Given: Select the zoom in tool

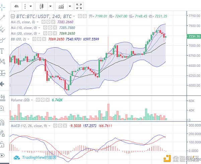Looking at the screenshot, I should point(2,108).
